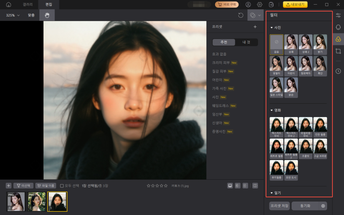Switch to the 갤러리 tab

coord(28,5)
